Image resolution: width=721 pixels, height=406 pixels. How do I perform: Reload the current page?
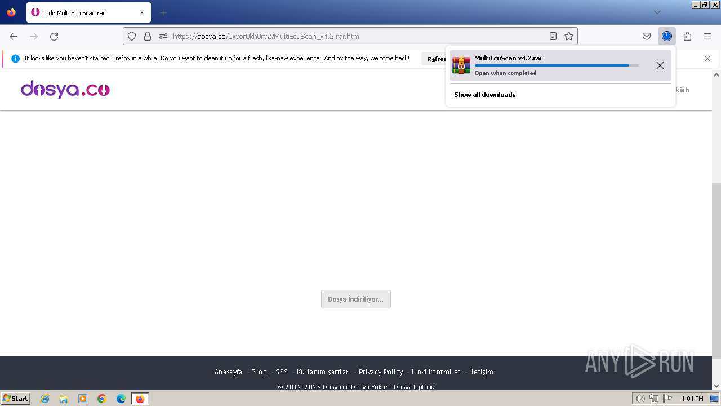coord(54,36)
